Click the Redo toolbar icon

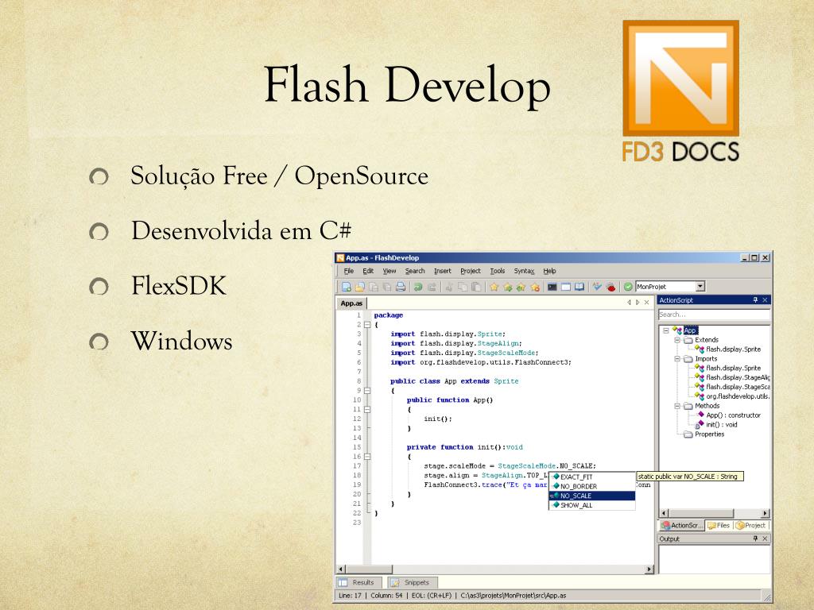click(432, 287)
